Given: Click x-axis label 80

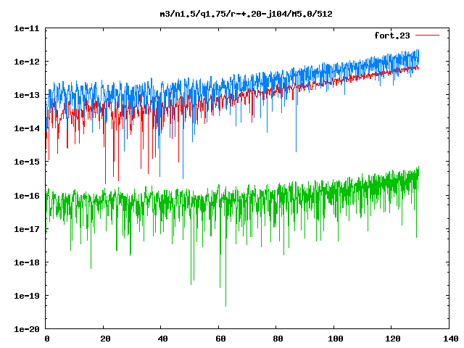Looking at the screenshot, I should click(x=278, y=339).
